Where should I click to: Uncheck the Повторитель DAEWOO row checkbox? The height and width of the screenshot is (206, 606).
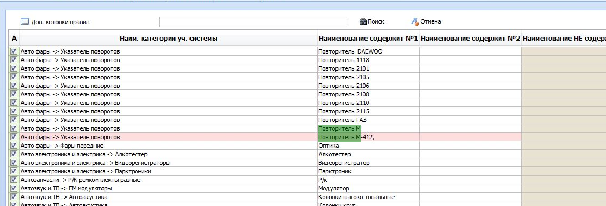pos(13,51)
